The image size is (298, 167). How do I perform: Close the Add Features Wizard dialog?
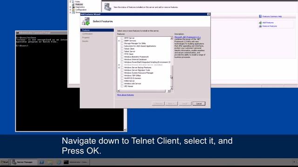point(209,14)
